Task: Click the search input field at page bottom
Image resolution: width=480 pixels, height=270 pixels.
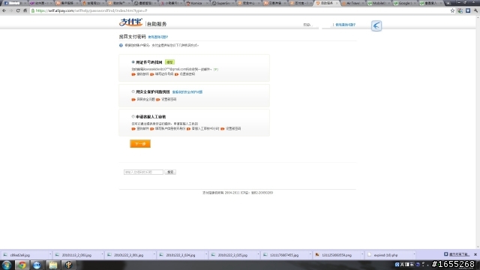Action: [143, 172]
